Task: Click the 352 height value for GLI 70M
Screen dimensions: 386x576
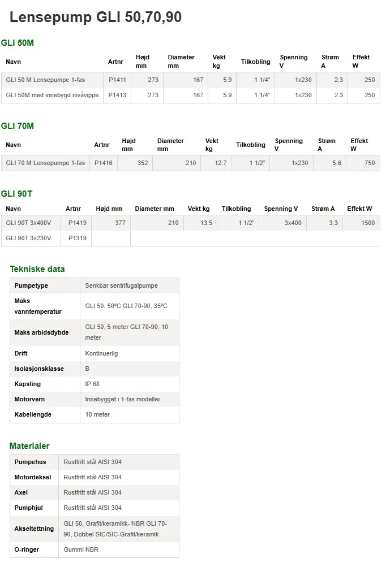Action: click(143, 163)
